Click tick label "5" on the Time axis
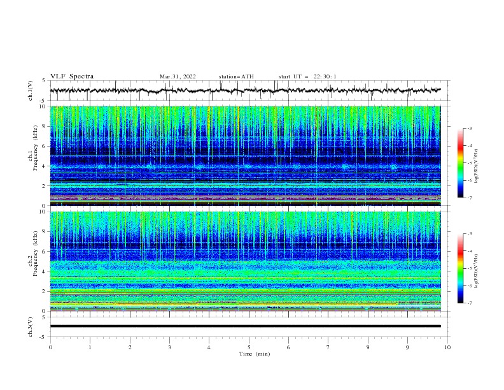The image size is (504, 390). point(249,347)
